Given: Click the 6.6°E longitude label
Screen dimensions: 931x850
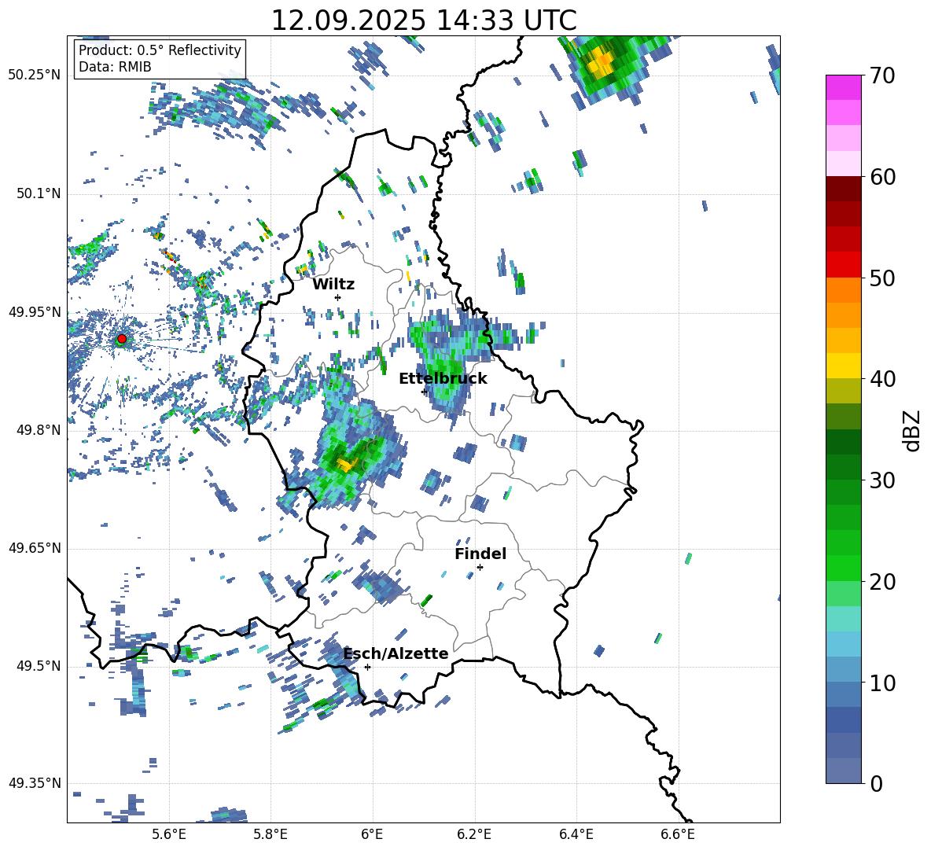Looking at the screenshot, I should (678, 834).
